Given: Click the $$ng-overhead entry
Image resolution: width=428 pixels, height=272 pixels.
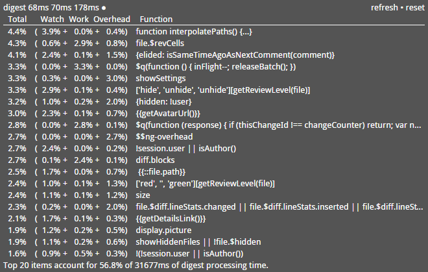Looking at the screenshot, I should point(164,137).
